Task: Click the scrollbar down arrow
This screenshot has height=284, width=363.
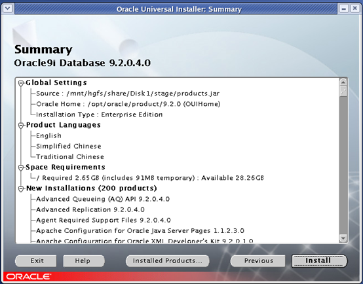Action: click(343, 238)
